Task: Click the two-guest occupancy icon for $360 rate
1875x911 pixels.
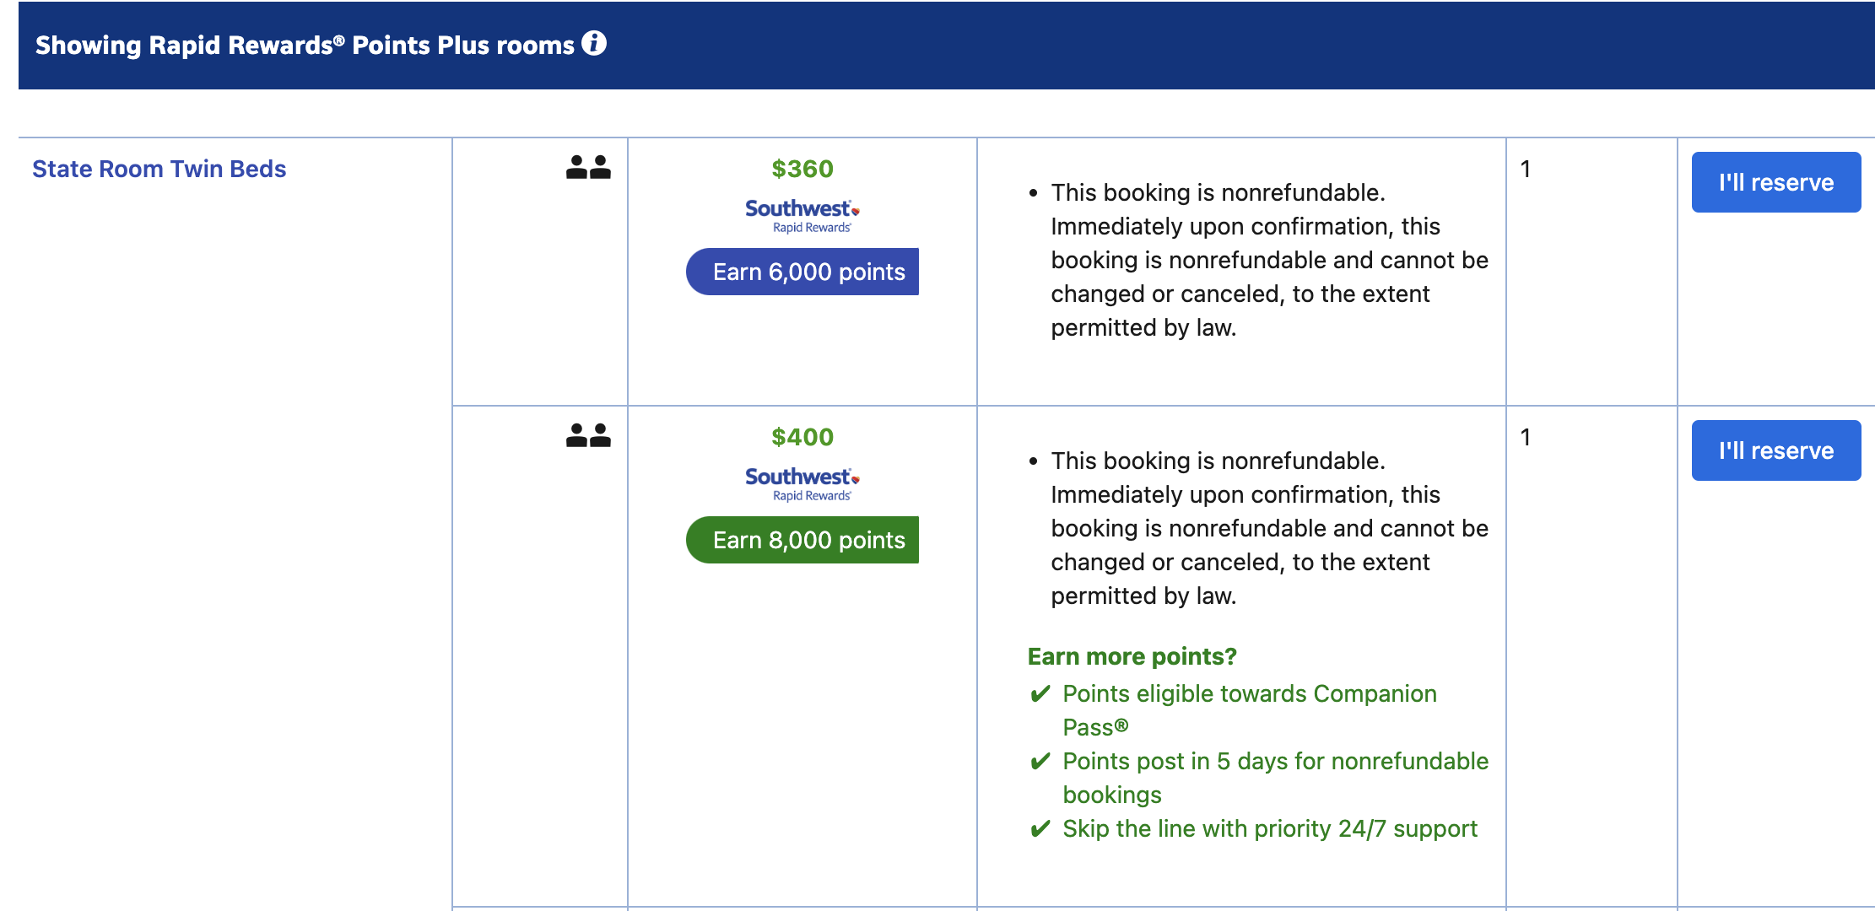Action: click(x=587, y=168)
